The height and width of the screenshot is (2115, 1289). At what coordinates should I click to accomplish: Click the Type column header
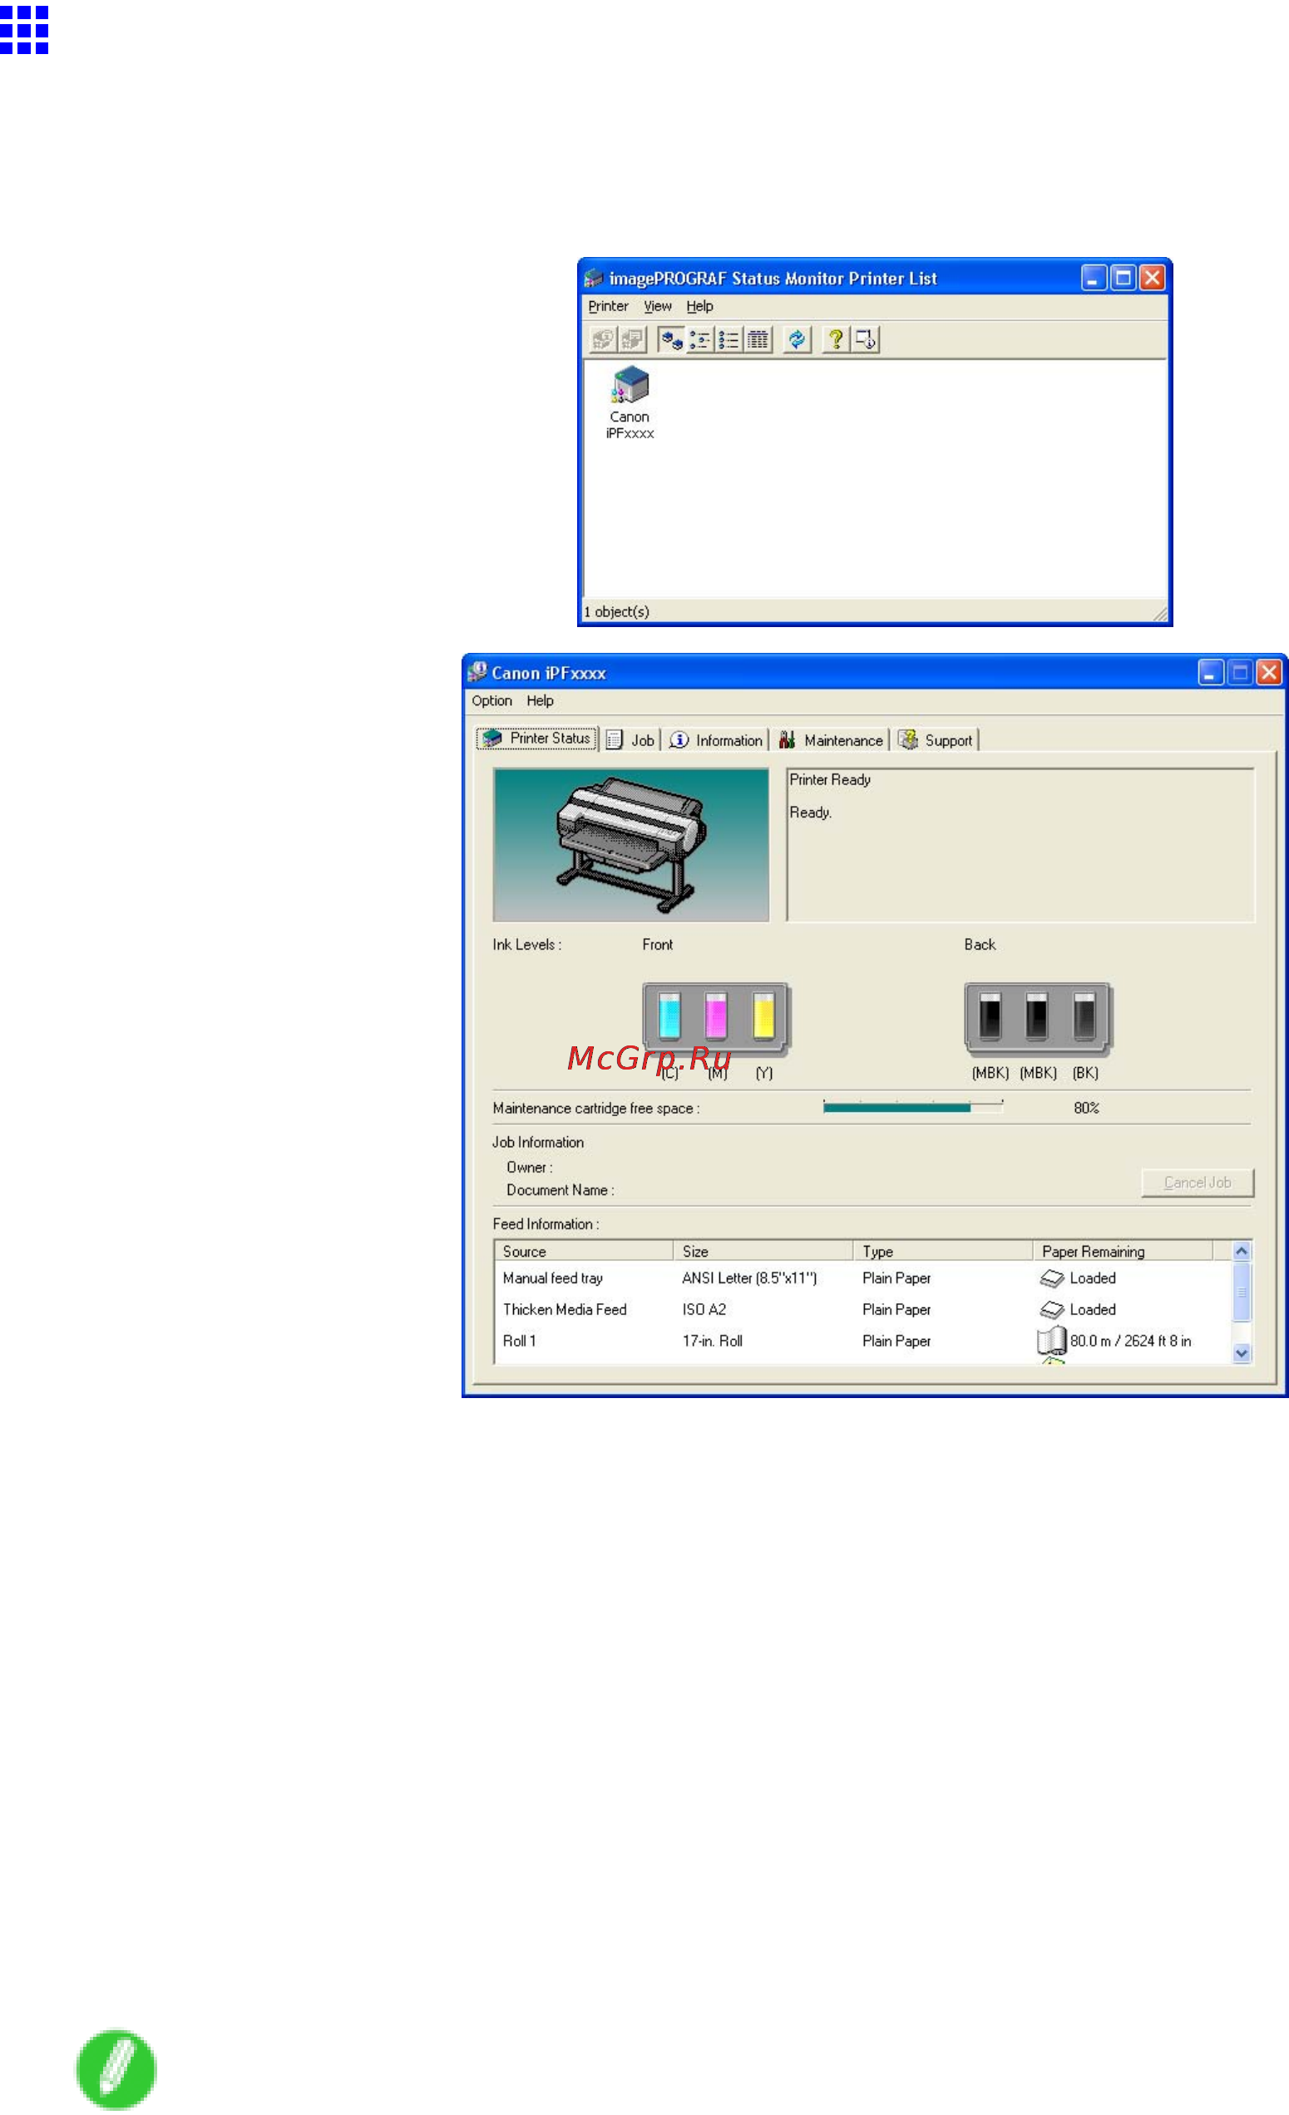[942, 1252]
